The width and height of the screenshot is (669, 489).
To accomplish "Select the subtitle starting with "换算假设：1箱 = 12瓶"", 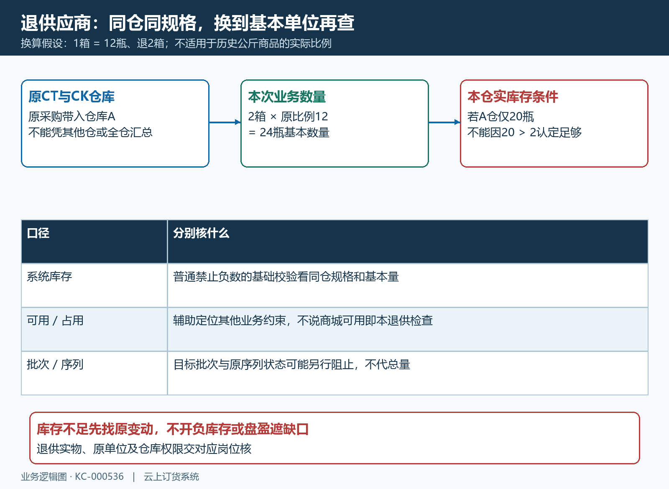I will point(176,43).
